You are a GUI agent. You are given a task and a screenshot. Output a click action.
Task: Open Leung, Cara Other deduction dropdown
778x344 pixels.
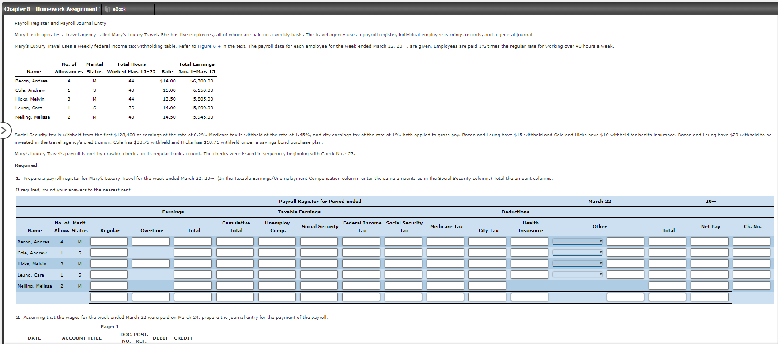[578, 275]
